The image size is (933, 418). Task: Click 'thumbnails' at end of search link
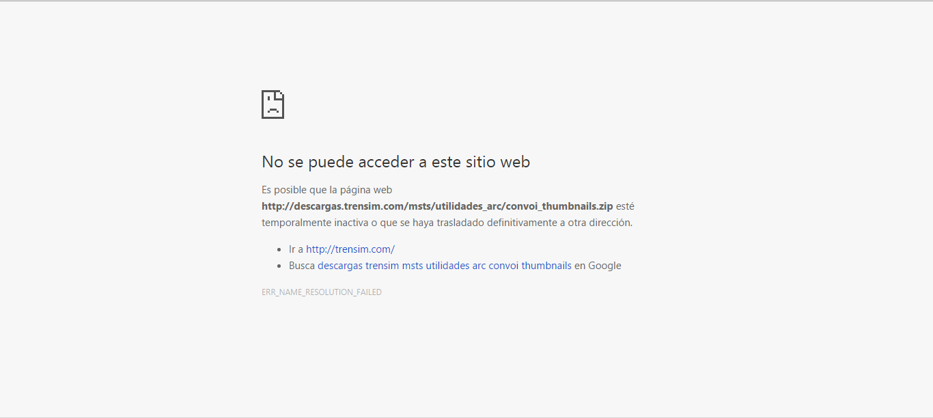pos(546,266)
